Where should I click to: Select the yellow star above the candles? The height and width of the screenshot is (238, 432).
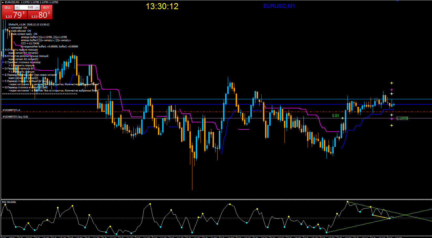pyautogui.click(x=392, y=83)
